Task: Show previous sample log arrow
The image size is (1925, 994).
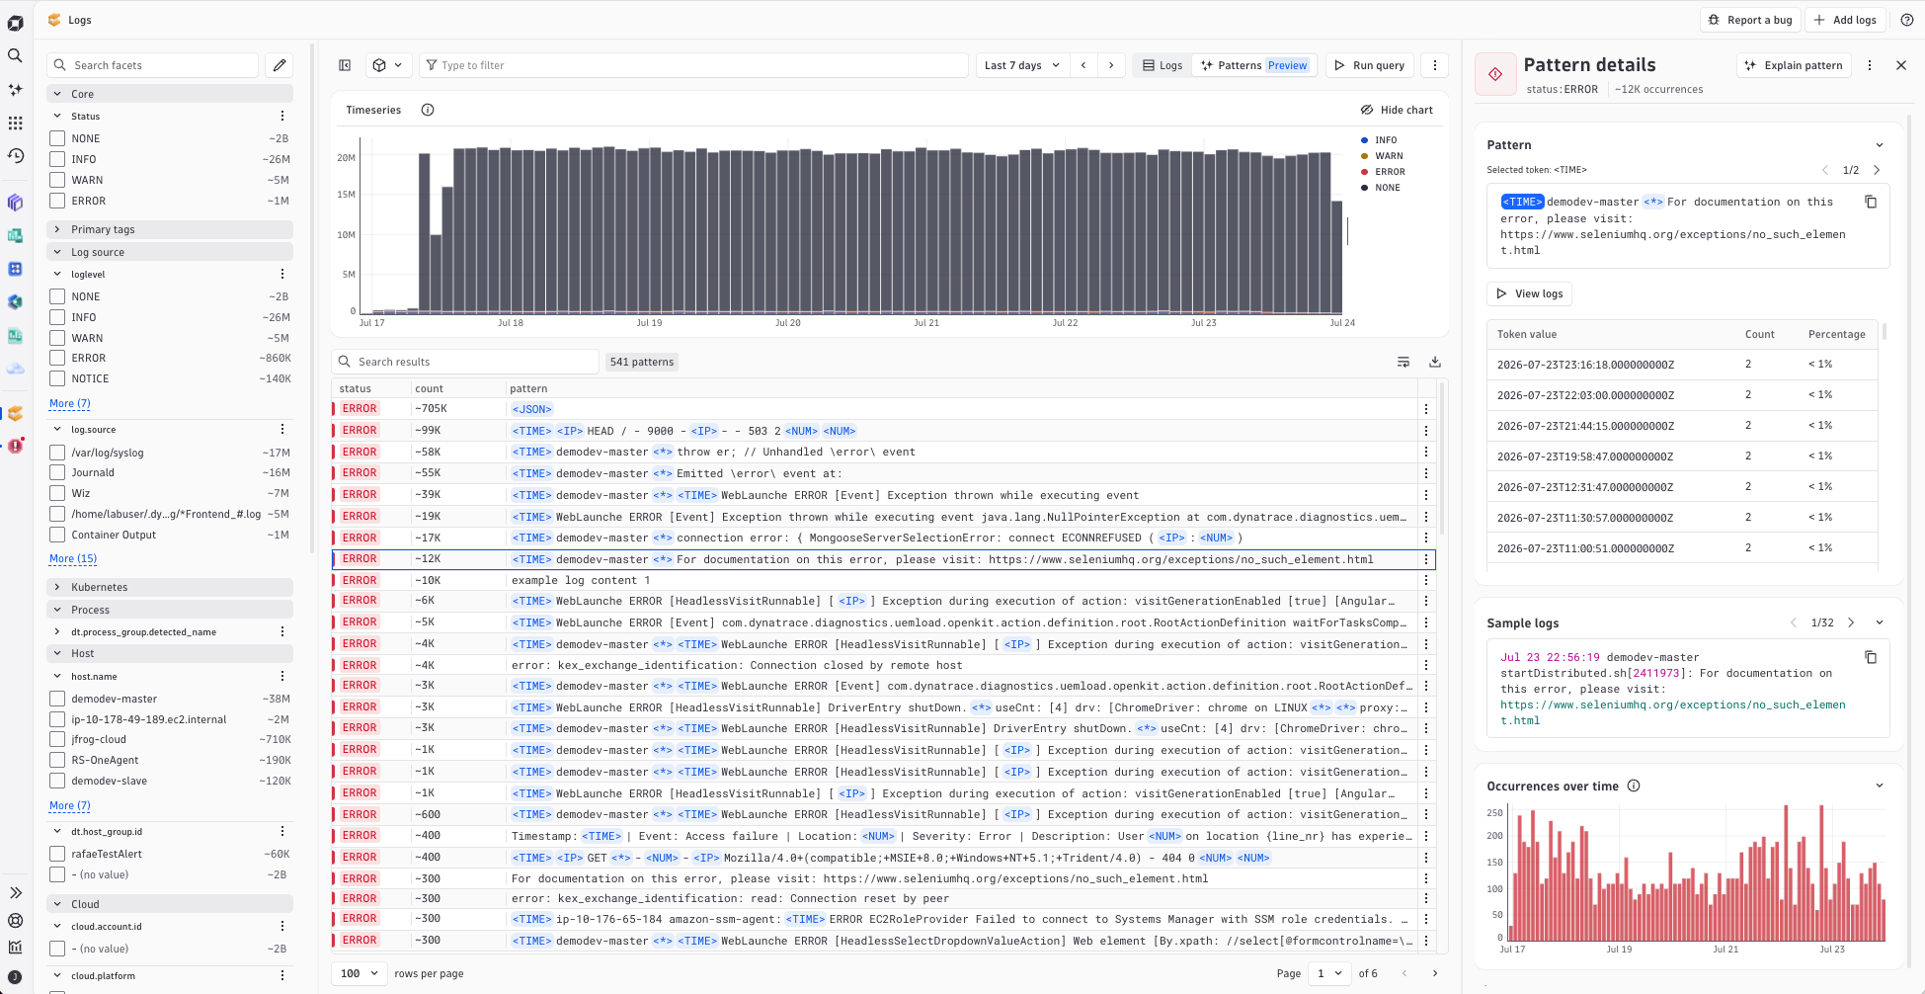Action: [1794, 622]
